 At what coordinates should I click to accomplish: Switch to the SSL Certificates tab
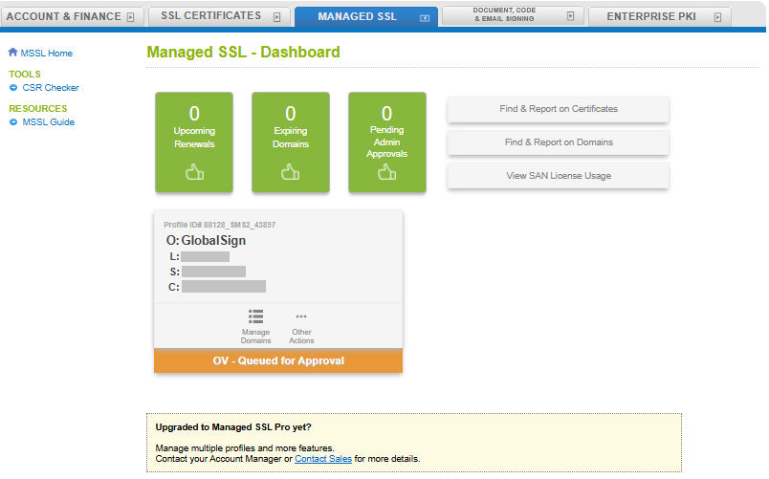coord(219,16)
